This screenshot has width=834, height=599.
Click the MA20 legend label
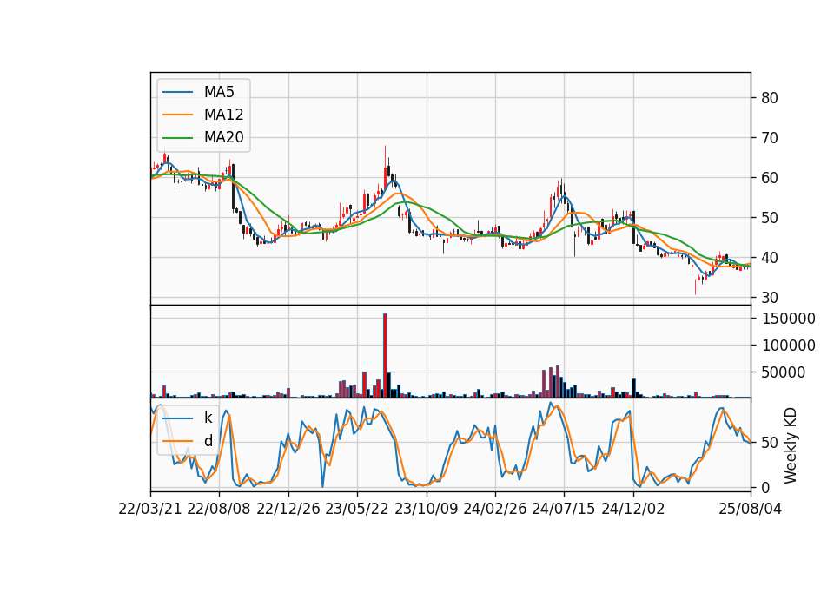tap(223, 138)
